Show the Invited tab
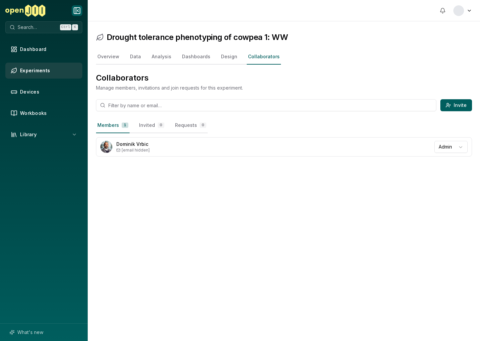480x341 pixels. point(151,125)
